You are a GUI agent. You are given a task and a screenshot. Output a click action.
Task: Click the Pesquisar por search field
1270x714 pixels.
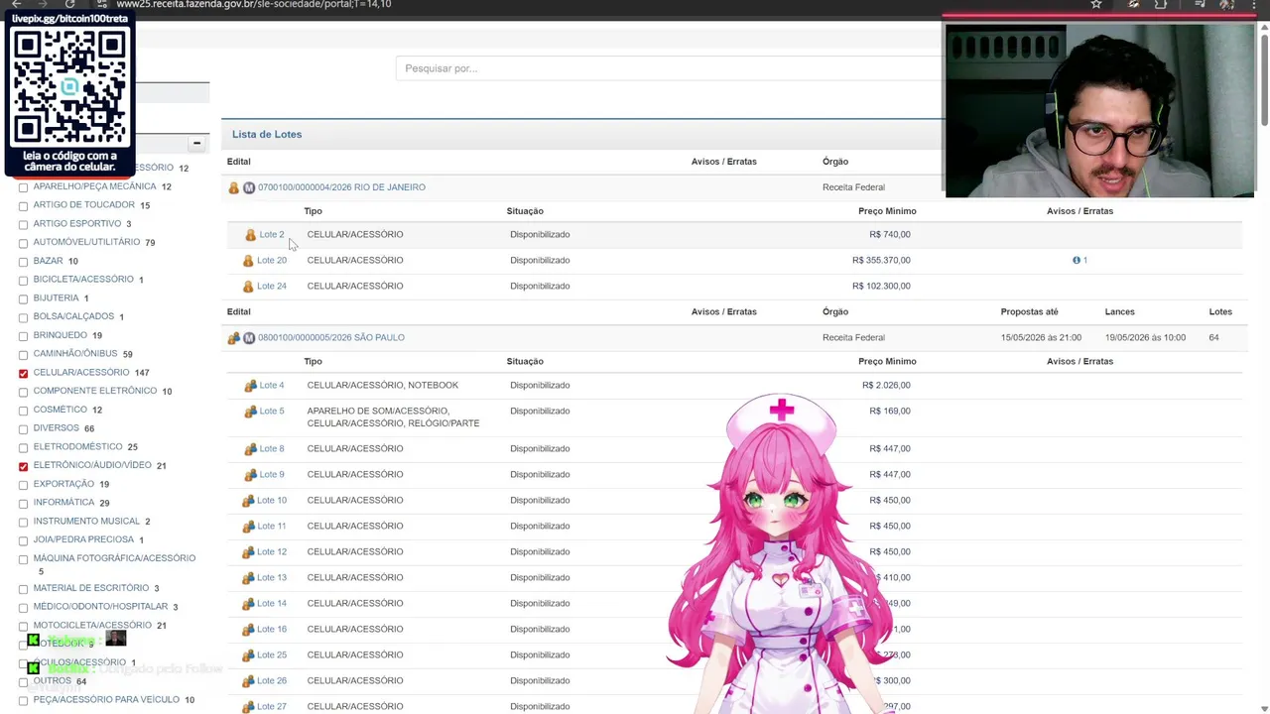[x=670, y=68]
